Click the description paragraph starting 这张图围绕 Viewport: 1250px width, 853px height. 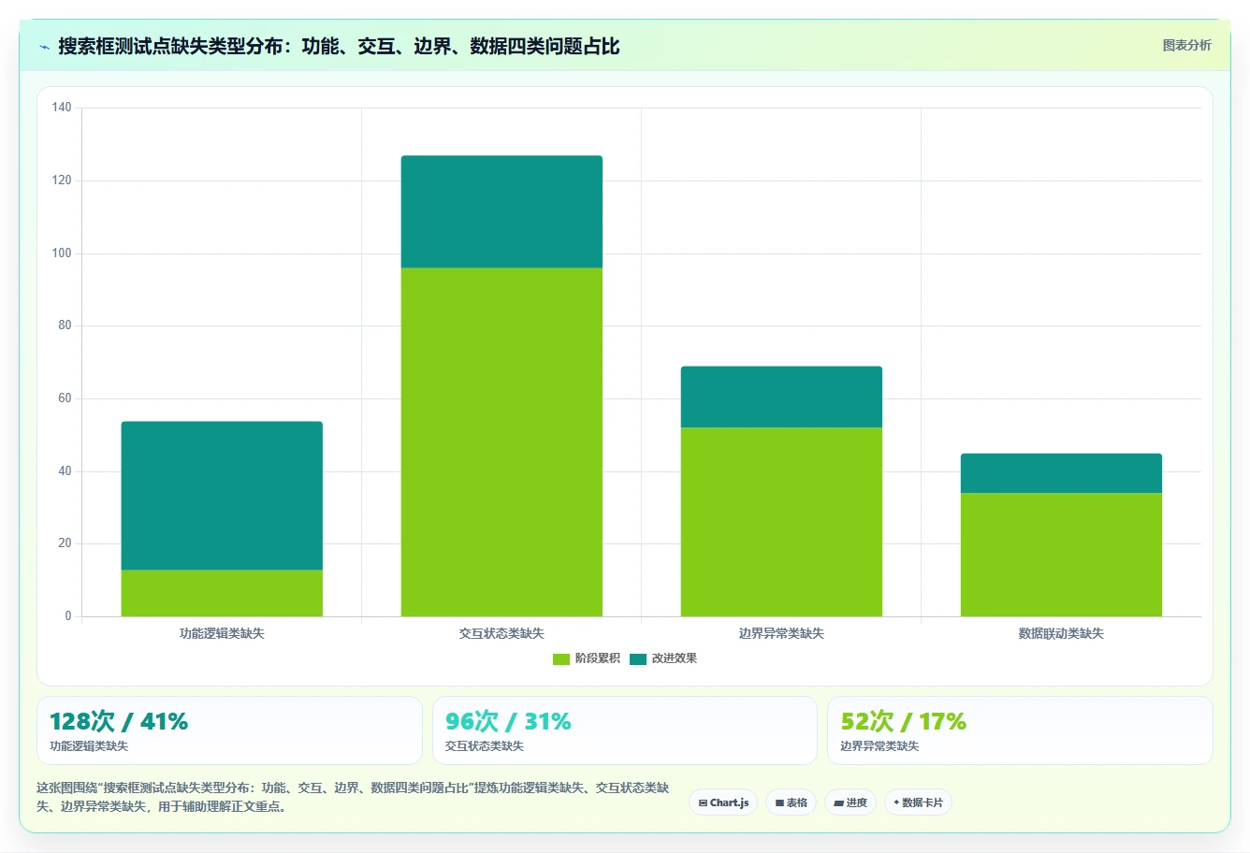353,797
